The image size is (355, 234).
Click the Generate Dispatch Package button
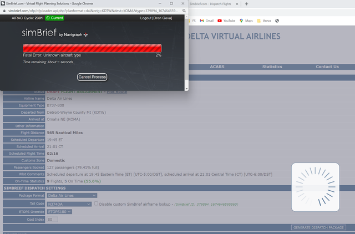point(318,227)
